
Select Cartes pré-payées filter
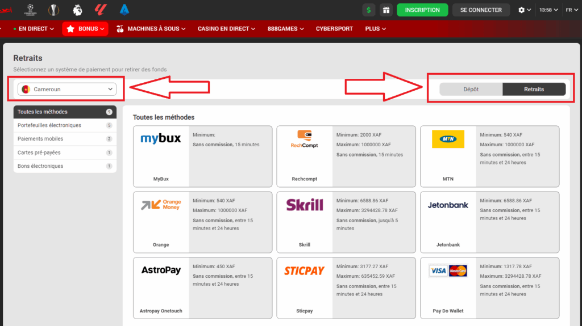65,153
